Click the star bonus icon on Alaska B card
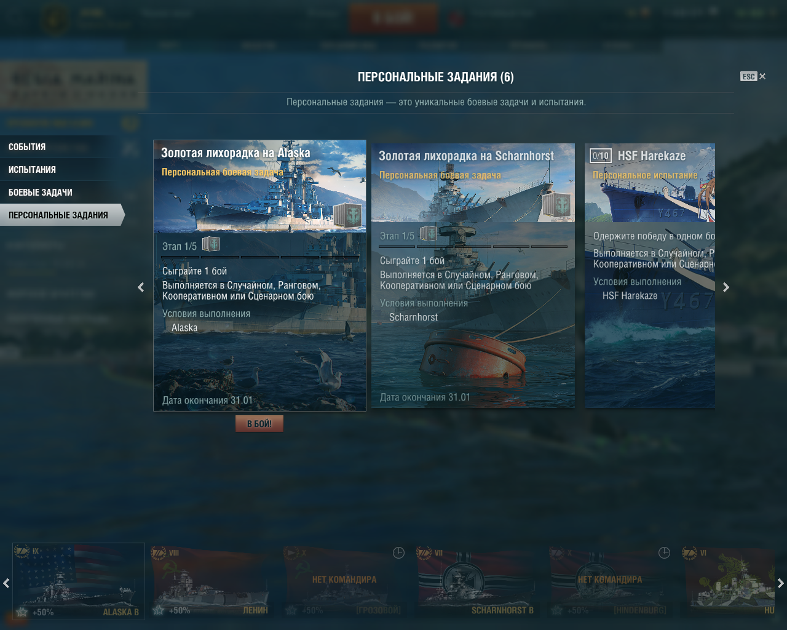 22,612
